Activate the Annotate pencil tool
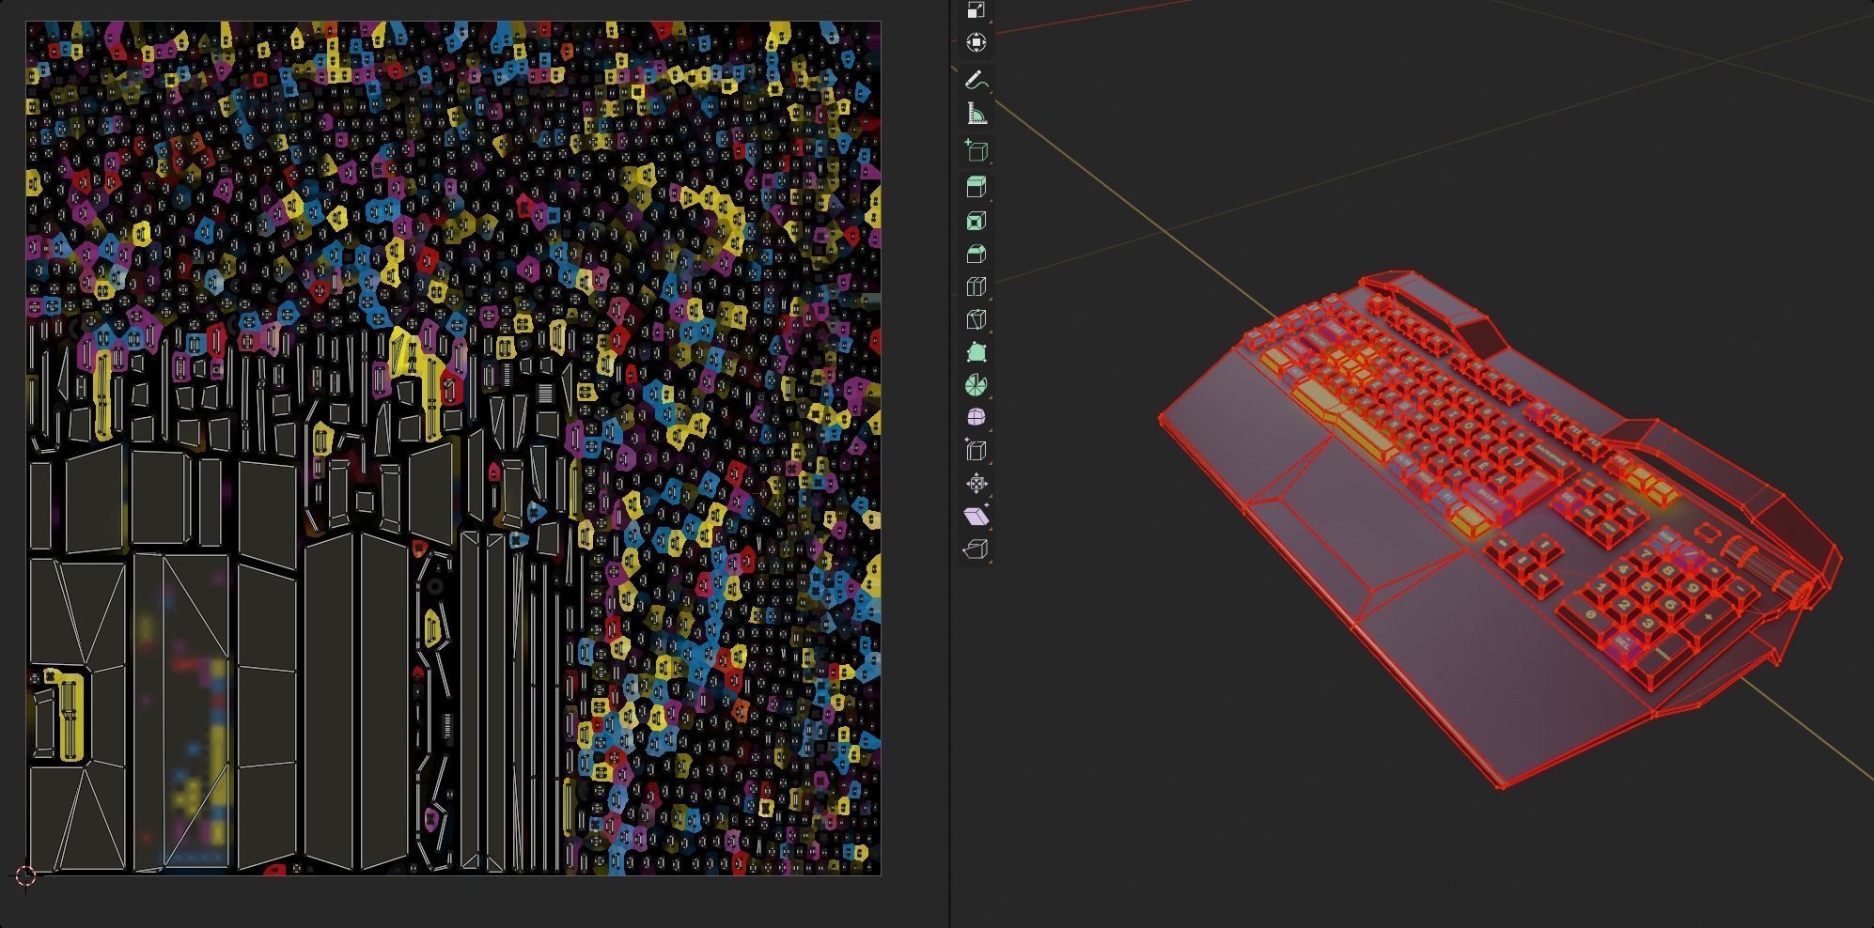 pos(976,81)
